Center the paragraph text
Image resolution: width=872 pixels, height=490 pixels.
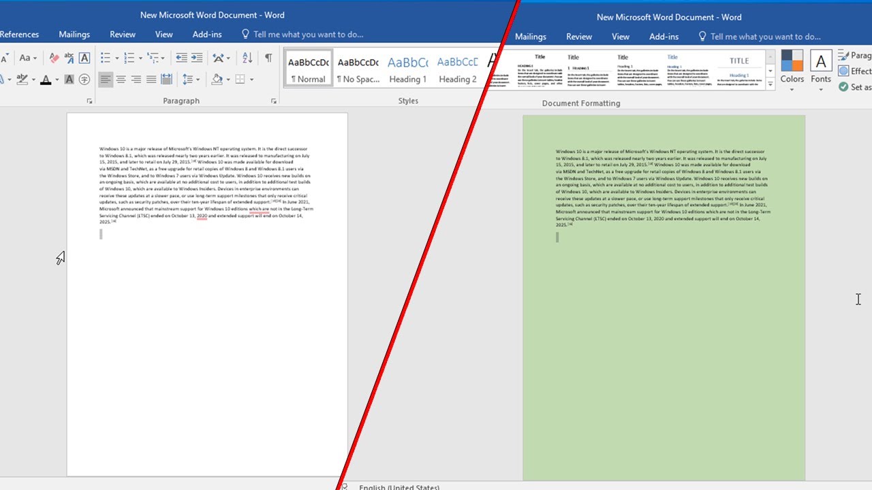(121, 80)
